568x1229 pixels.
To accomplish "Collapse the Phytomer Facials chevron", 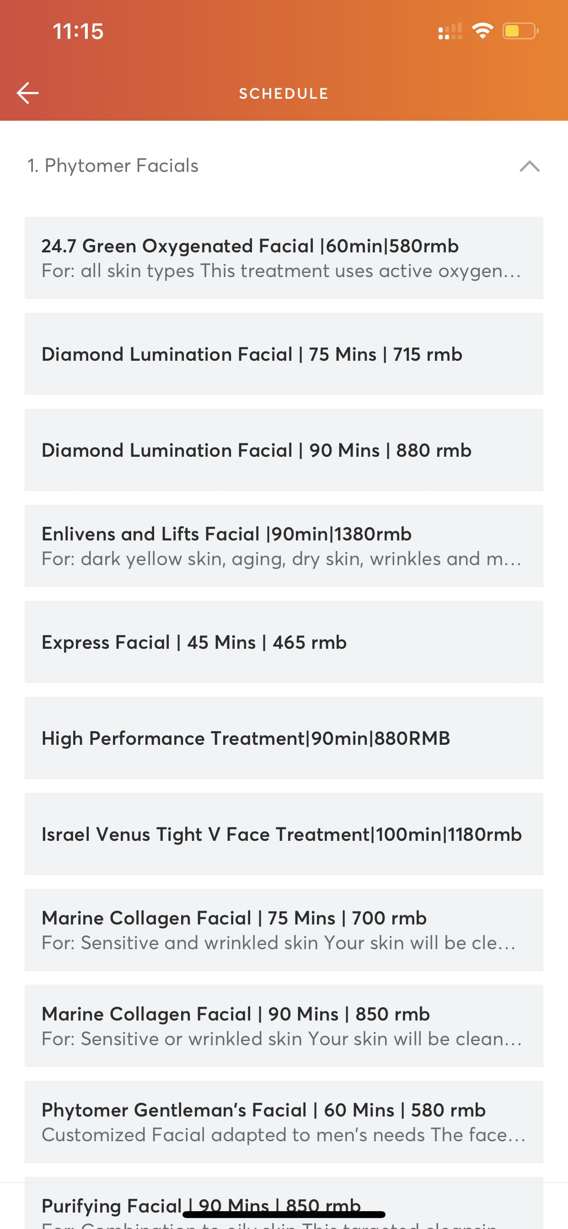I will [529, 166].
